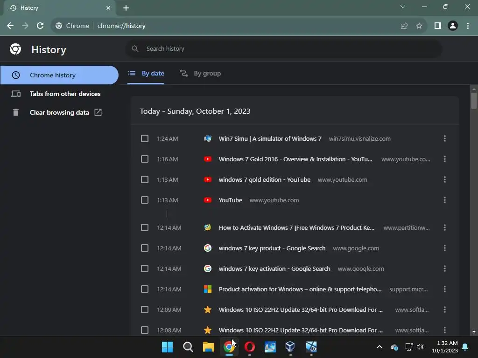Check the How to Activate Windows 7 checkbox
Viewport: 478px width, 358px height.
tap(145, 227)
